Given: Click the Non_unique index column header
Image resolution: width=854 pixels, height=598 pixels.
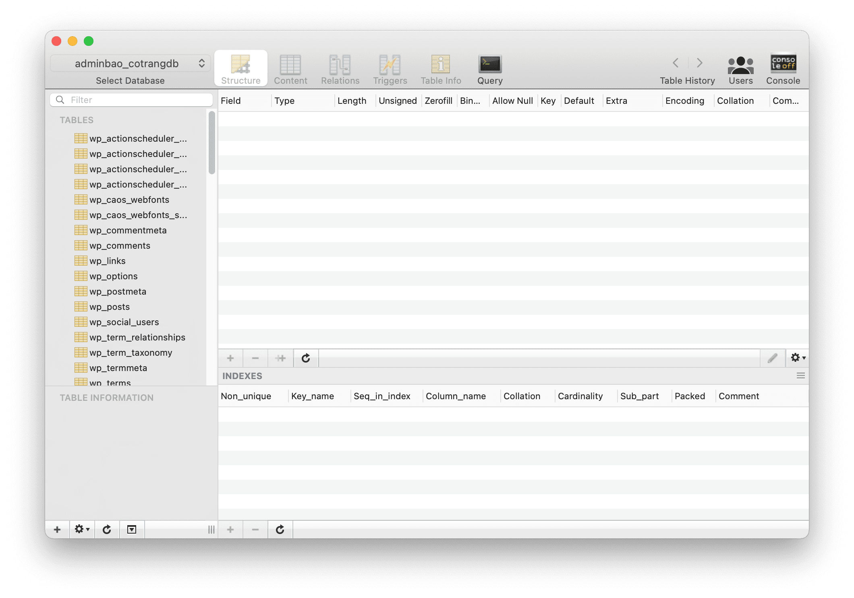Looking at the screenshot, I should (253, 396).
